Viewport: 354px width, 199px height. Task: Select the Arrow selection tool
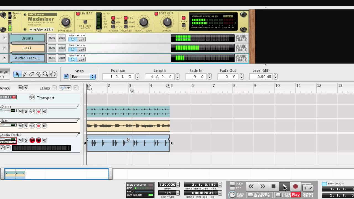17,74
